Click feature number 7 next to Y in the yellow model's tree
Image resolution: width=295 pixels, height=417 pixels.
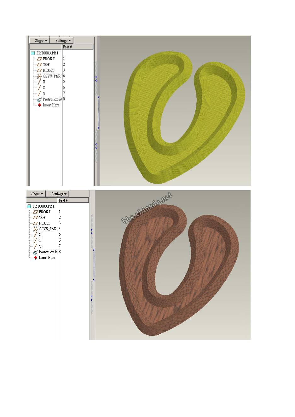coord(64,93)
